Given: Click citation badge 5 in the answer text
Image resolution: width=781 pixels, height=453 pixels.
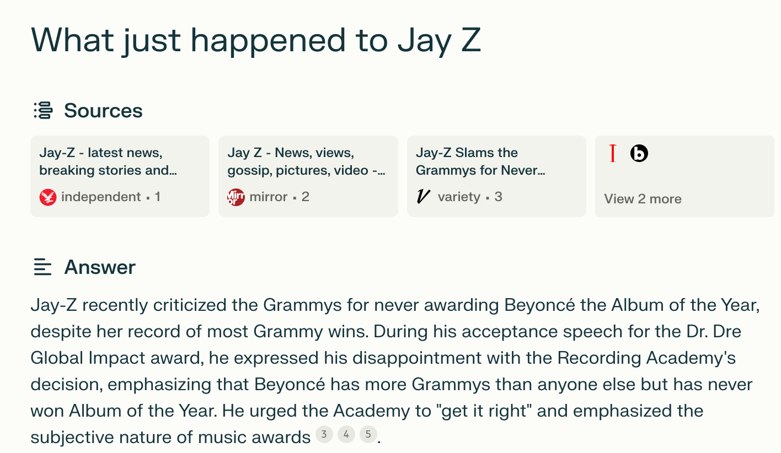Looking at the screenshot, I should 368,434.
